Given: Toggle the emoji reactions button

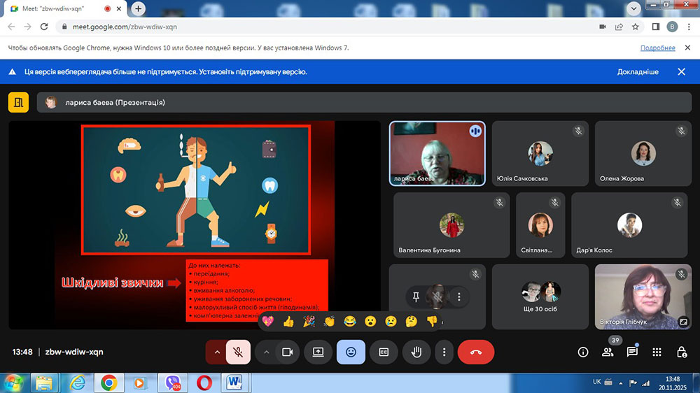Looking at the screenshot, I should coord(351,352).
